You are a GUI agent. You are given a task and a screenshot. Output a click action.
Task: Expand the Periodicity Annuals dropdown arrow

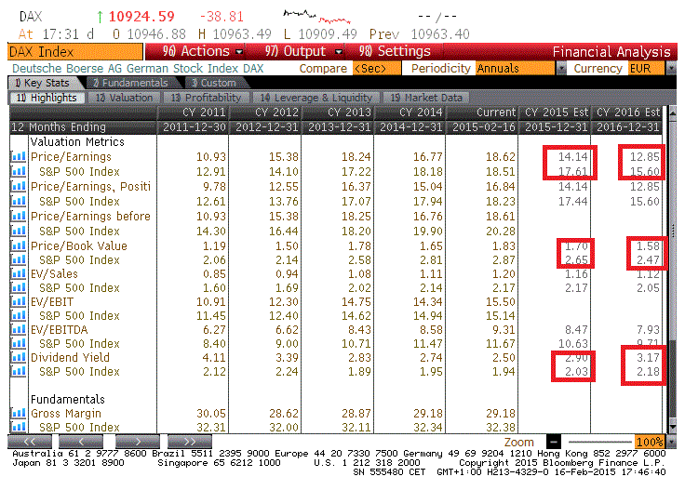click(561, 69)
